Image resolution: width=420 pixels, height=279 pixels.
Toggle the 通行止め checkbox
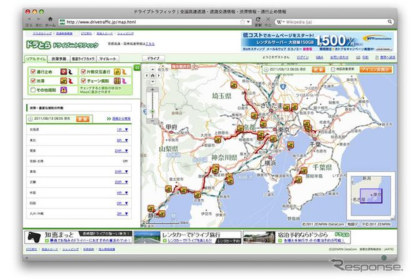(33, 71)
